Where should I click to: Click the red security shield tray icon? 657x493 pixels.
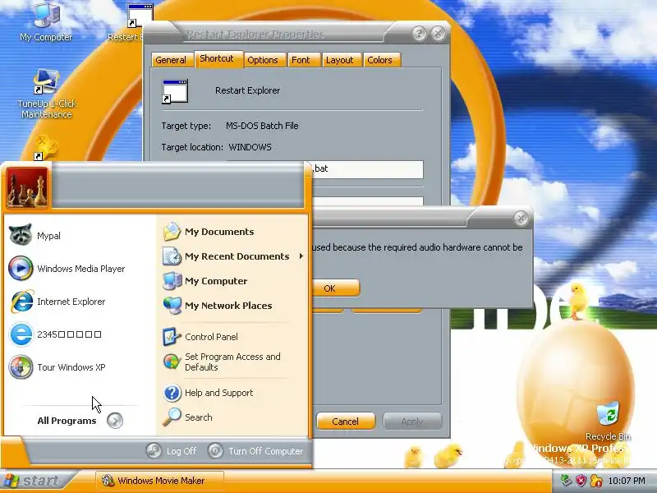pyautogui.click(x=581, y=481)
